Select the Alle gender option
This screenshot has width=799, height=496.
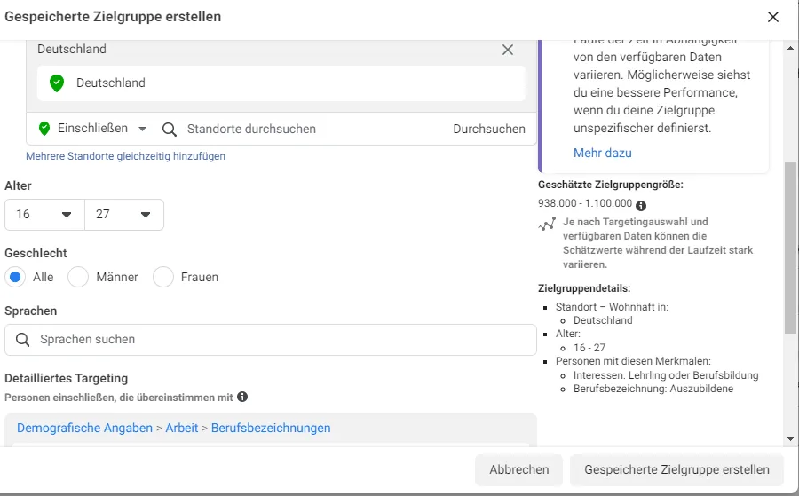click(15, 277)
